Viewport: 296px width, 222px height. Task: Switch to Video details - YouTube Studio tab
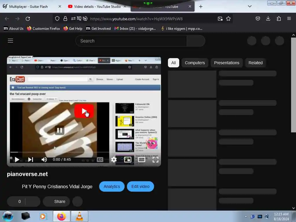click(97, 7)
